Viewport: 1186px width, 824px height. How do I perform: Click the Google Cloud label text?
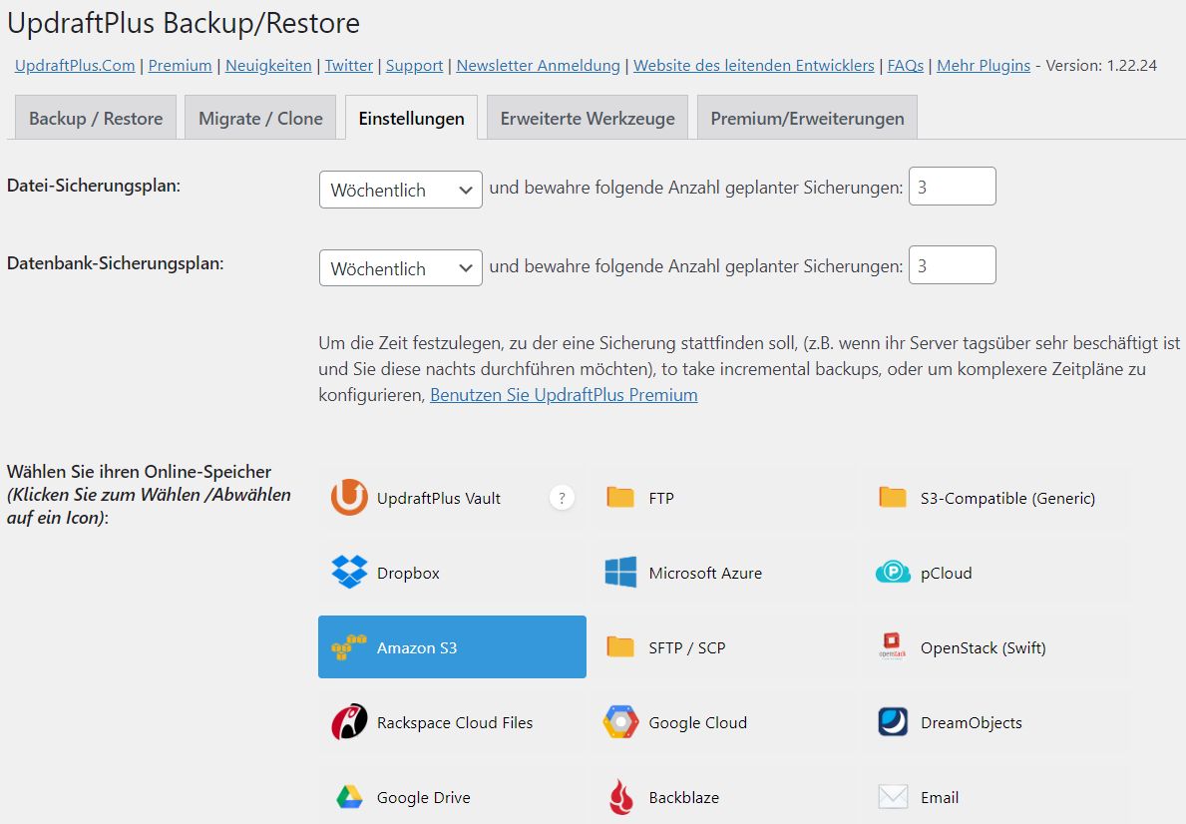tap(697, 722)
